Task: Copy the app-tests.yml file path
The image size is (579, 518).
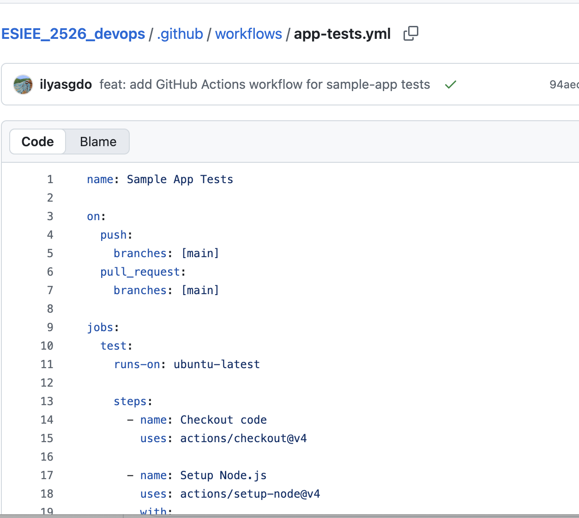Action: tap(410, 34)
